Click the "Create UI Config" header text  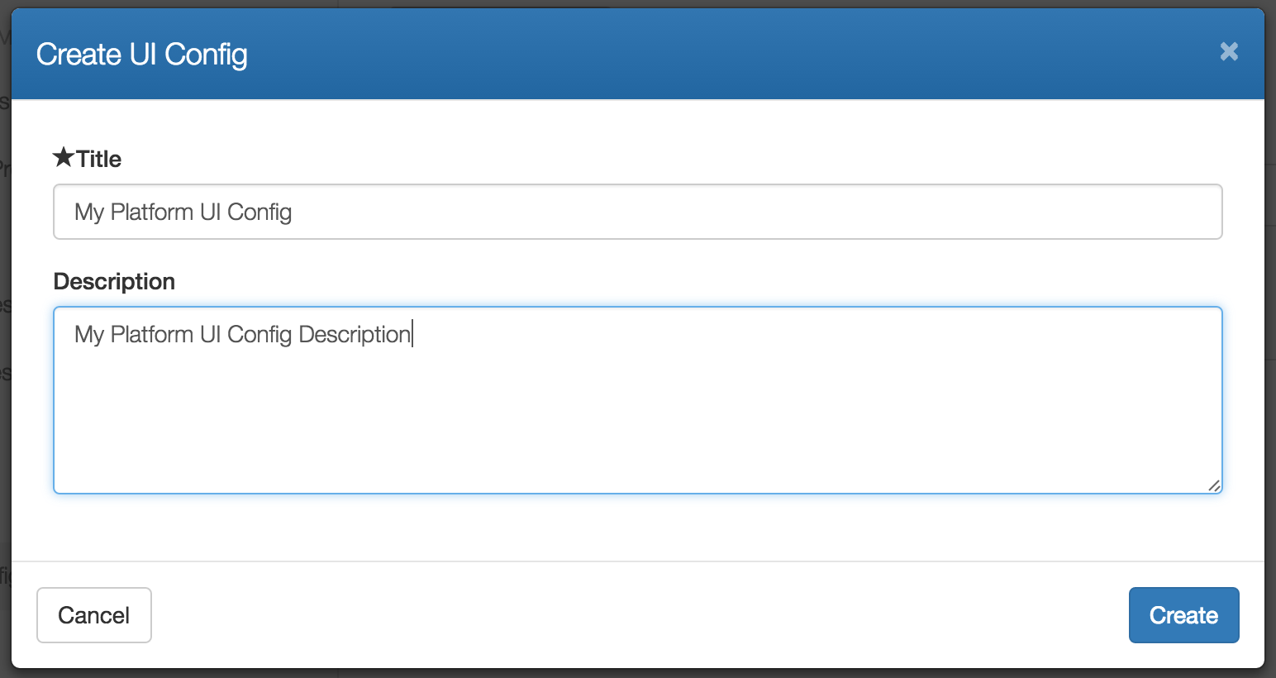142,55
